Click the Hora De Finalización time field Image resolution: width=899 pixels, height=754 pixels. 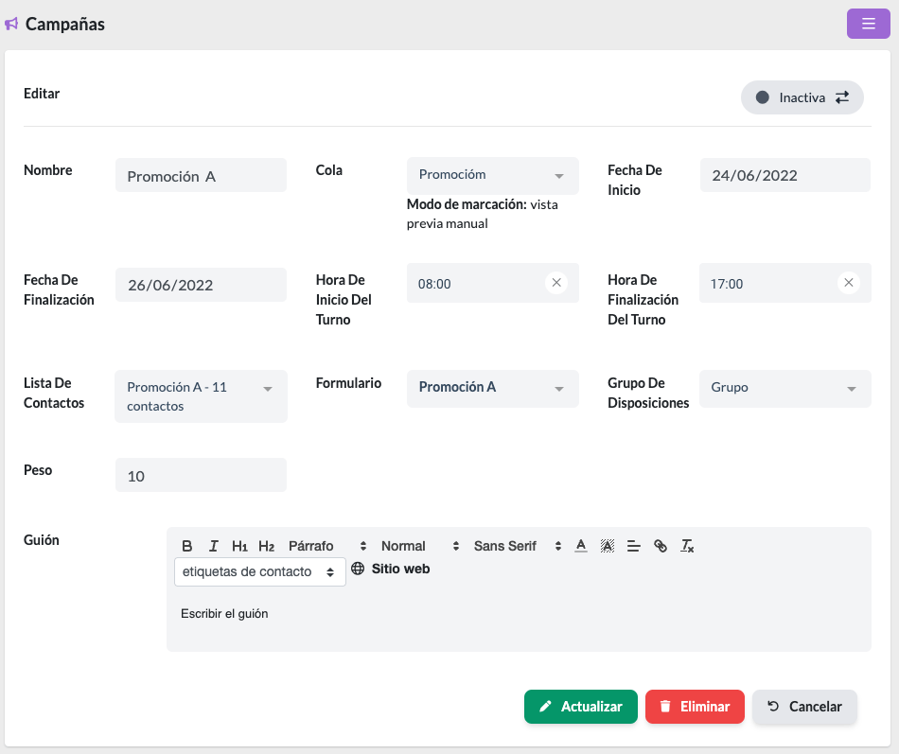coord(784,283)
